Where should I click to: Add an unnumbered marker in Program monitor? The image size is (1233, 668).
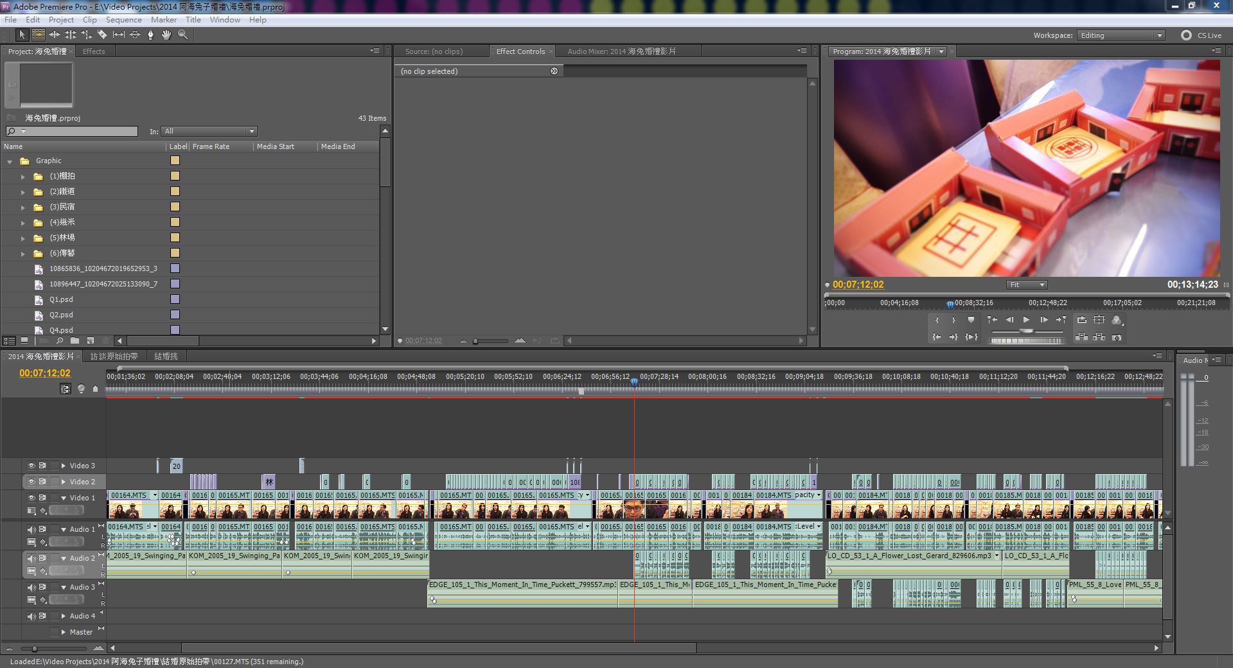pos(971,320)
